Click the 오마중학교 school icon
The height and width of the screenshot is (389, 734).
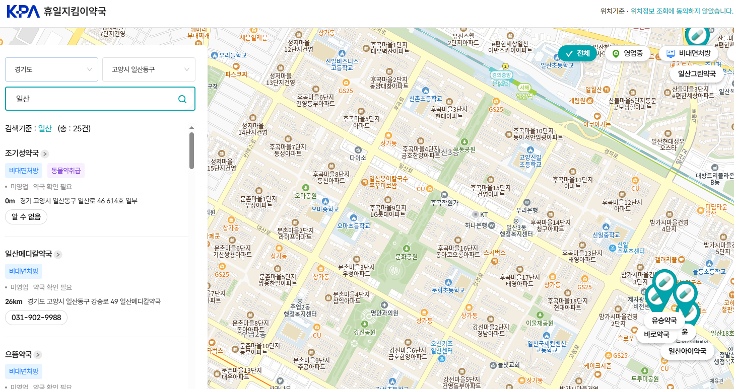325,201
